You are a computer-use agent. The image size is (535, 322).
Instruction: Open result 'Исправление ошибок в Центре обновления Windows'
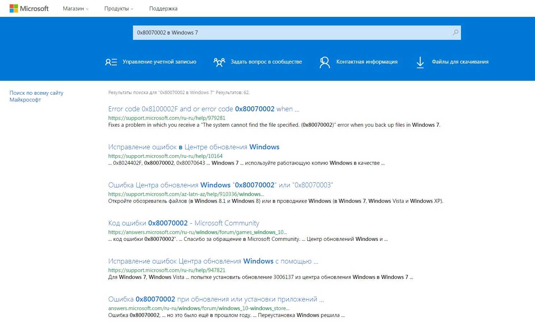tap(194, 147)
